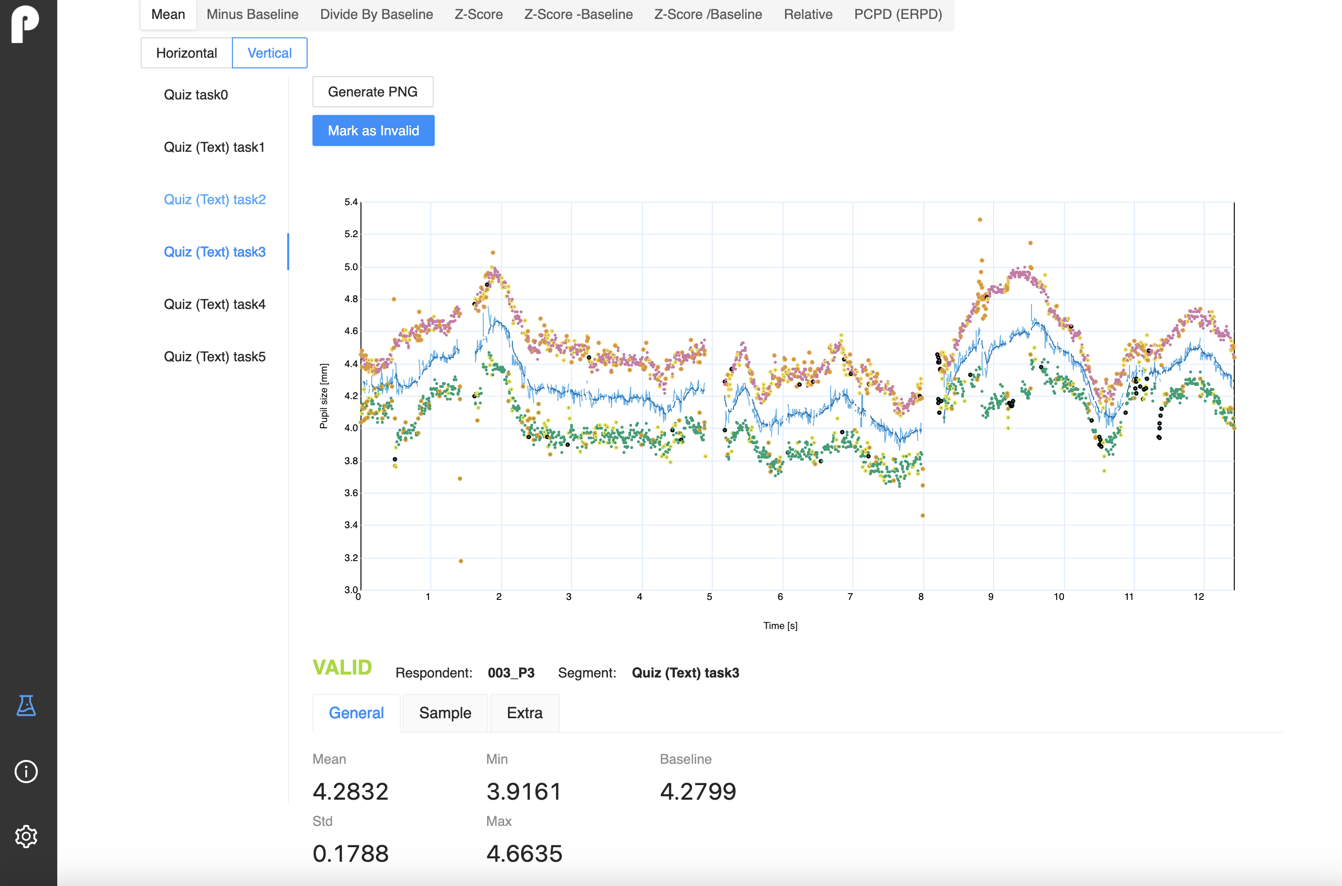1342x886 pixels.
Task: Open the Relative tab
Action: tap(808, 14)
